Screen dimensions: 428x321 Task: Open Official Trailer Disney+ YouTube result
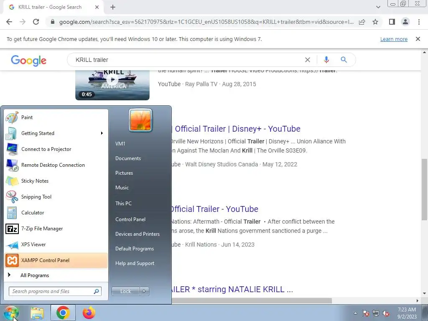point(237,129)
